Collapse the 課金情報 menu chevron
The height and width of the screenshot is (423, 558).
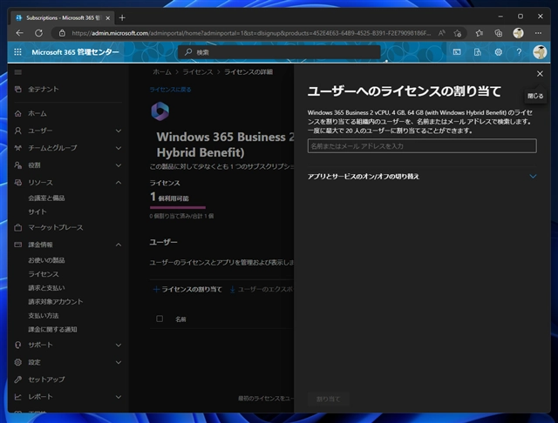point(119,245)
